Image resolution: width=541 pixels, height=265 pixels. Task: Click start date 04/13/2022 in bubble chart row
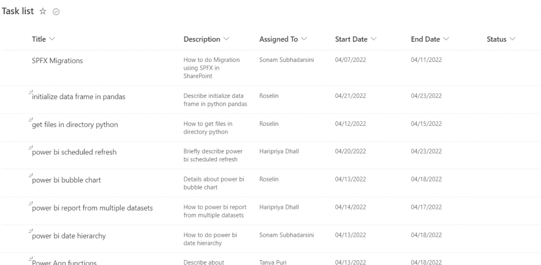pyautogui.click(x=351, y=179)
